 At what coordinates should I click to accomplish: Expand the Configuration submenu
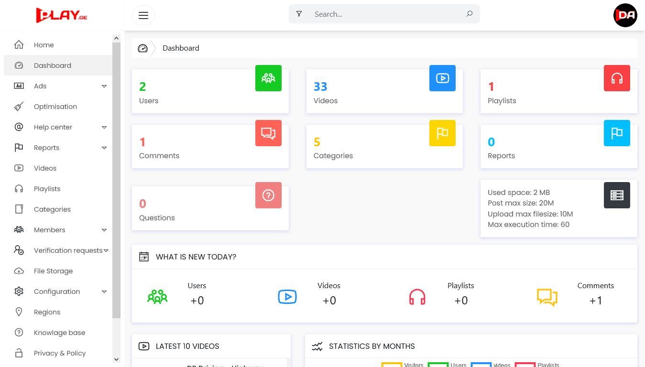point(104,291)
